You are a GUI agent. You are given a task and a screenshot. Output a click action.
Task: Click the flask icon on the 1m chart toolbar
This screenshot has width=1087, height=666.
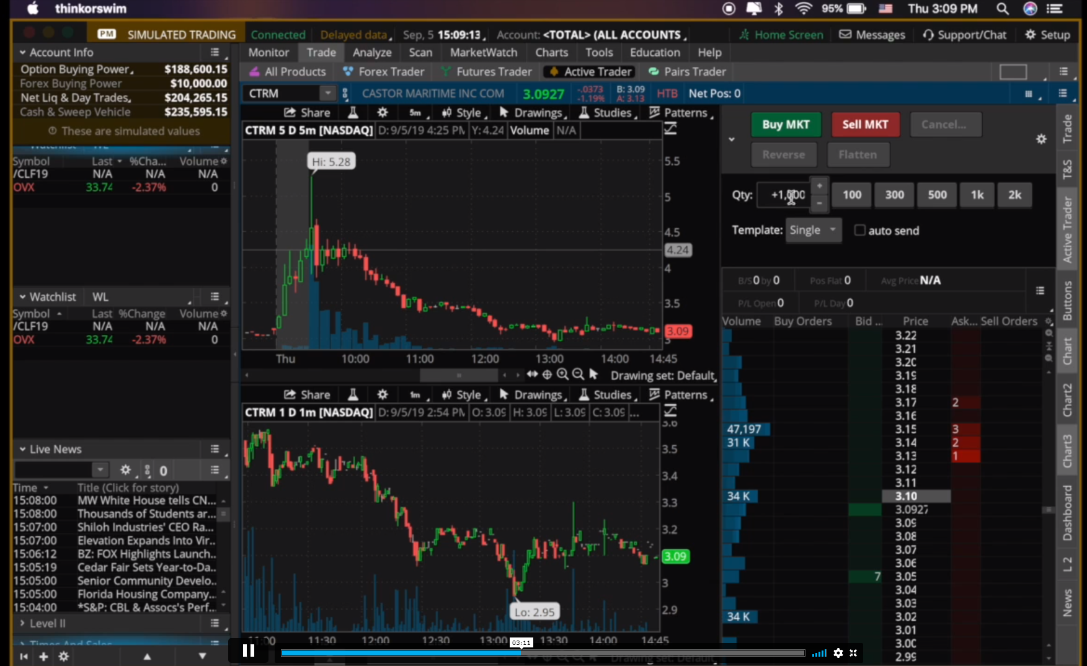[x=353, y=395]
